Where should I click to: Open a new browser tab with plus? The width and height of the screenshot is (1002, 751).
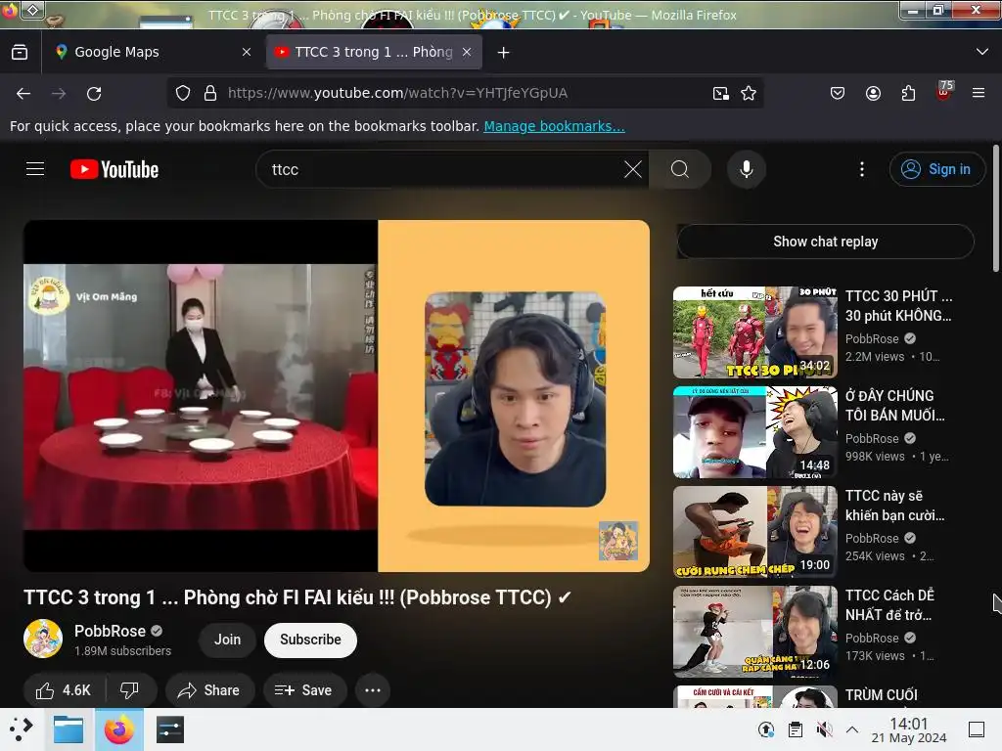click(504, 53)
